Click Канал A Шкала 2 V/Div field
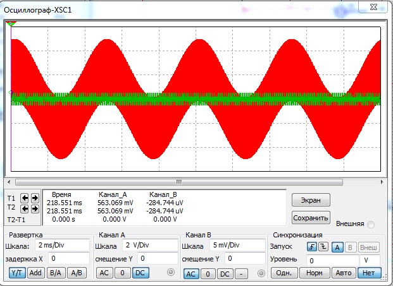Screen dimensions: 393x286 click(150, 245)
